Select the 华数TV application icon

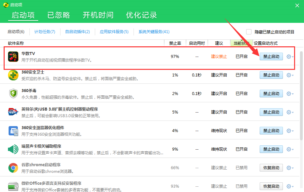13,56
